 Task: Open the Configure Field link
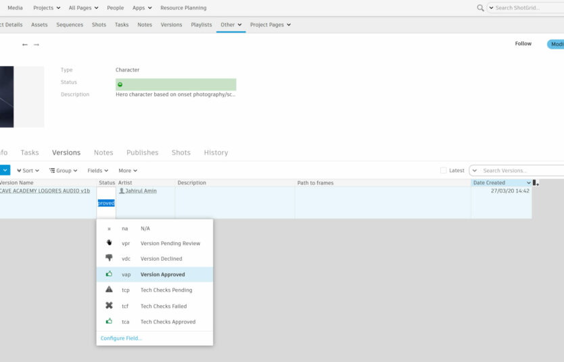coord(122,338)
